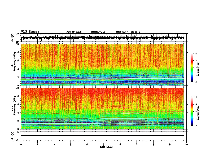Click time axis tick label "2"

point(54,145)
